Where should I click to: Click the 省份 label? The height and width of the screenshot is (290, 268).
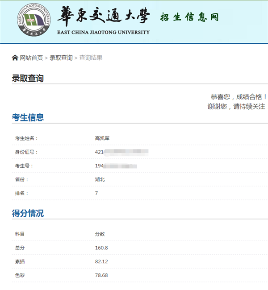(22, 179)
